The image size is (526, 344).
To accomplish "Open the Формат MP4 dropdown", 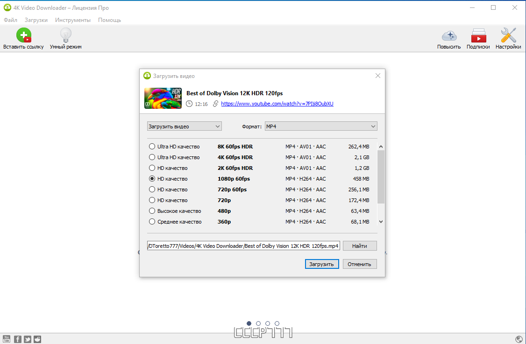I will [321, 126].
